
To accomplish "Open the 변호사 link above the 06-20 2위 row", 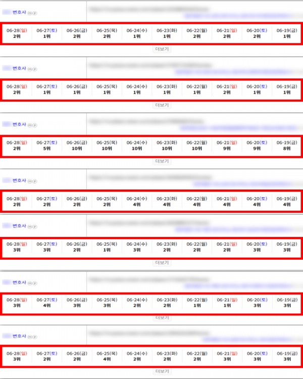I will coord(19,12).
